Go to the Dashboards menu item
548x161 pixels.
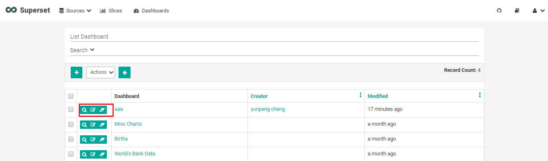click(151, 11)
